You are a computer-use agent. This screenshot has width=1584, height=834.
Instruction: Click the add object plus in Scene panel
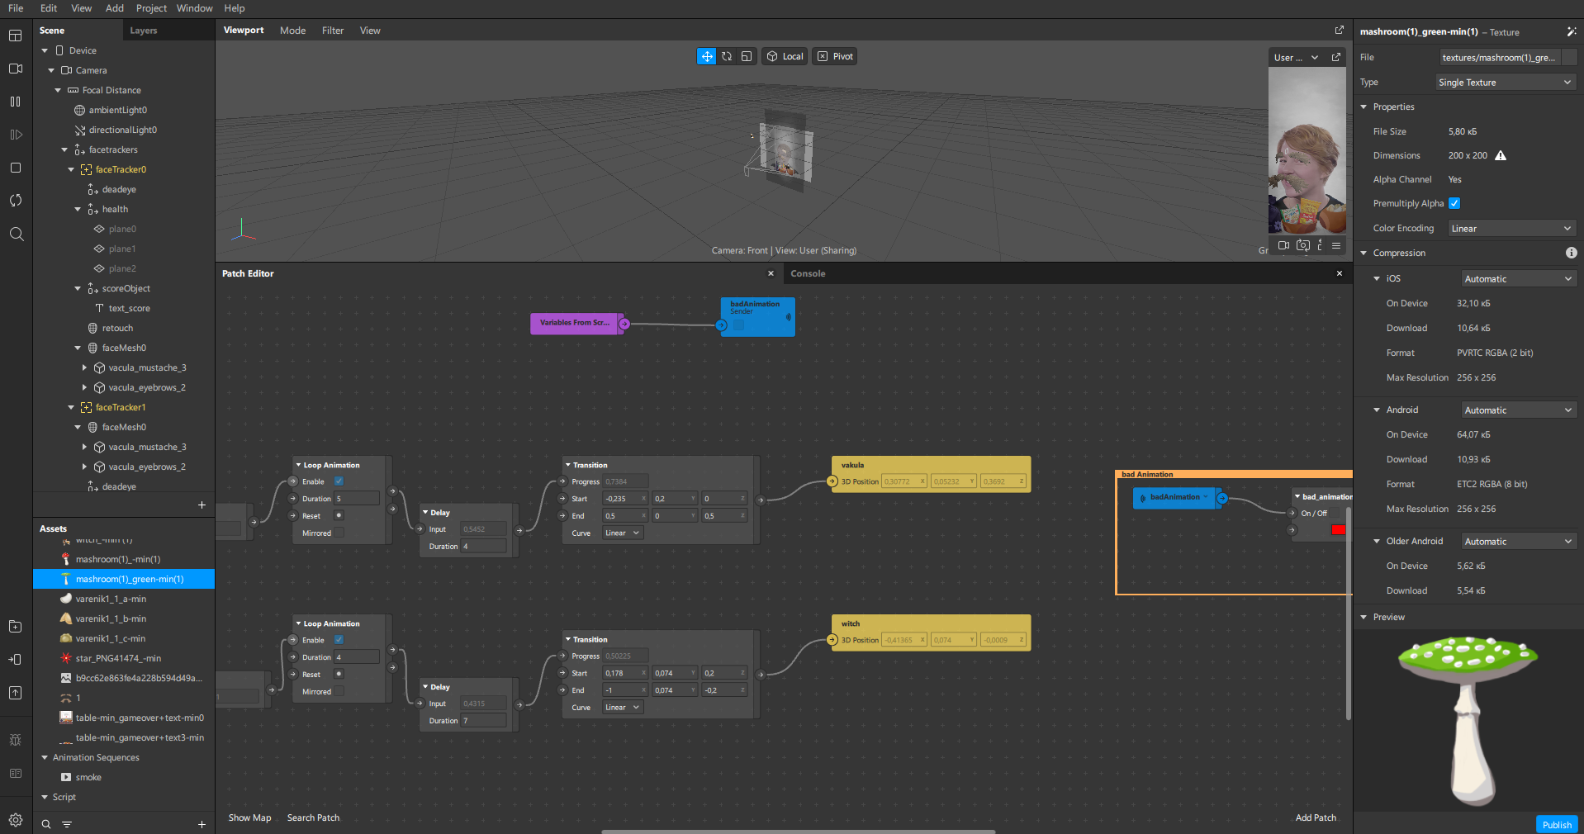[x=202, y=505]
